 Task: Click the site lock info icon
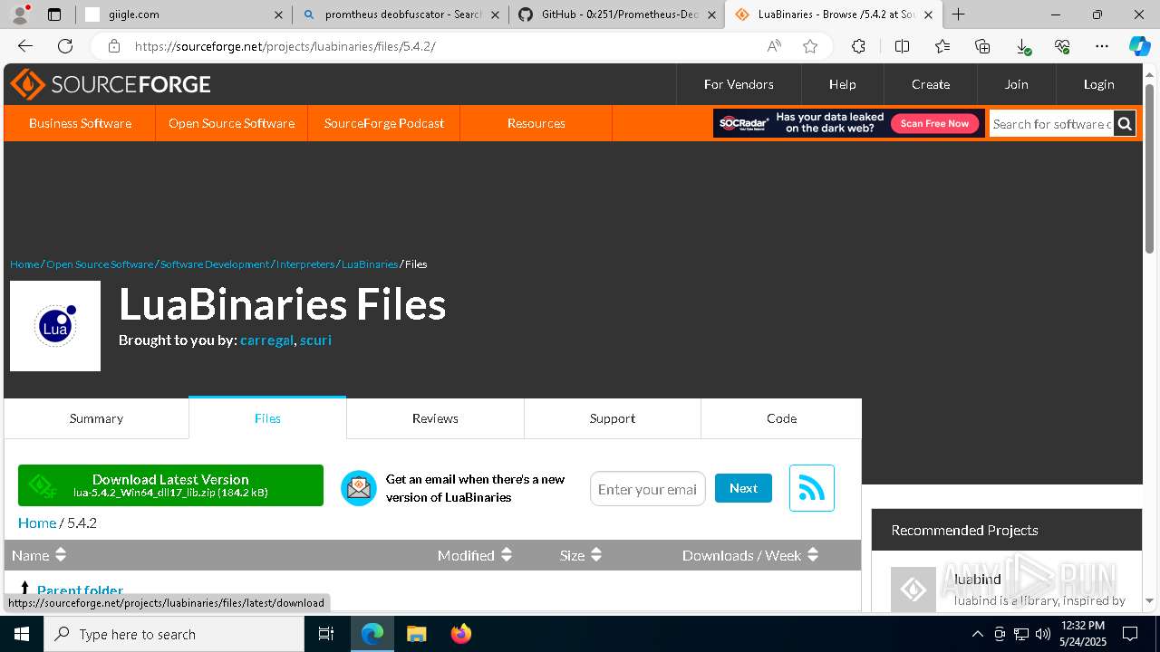click(113, 46)
